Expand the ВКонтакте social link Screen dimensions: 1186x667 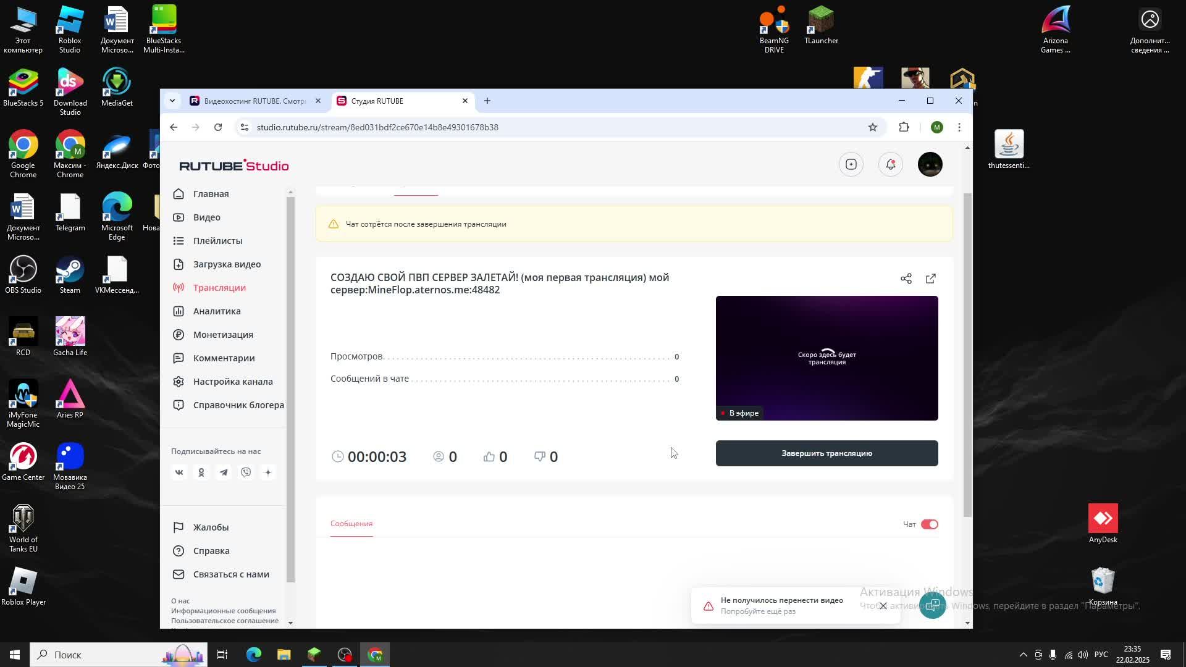coord(179,472)
